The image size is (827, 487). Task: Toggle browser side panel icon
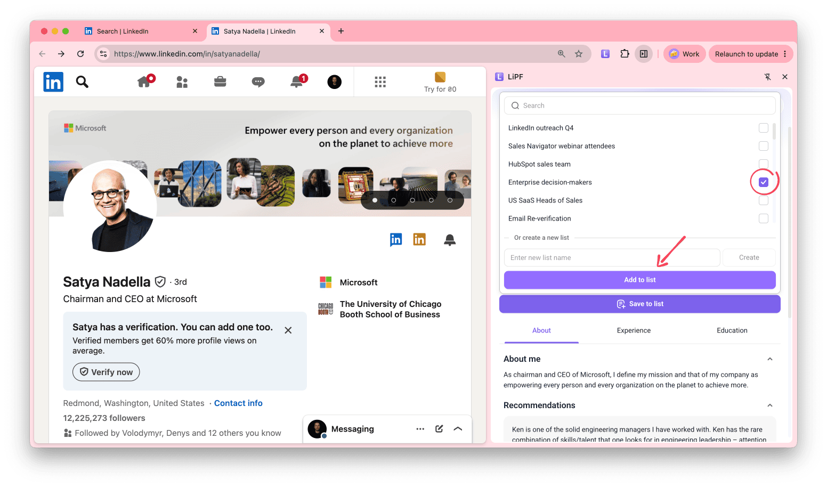point(644,54)
